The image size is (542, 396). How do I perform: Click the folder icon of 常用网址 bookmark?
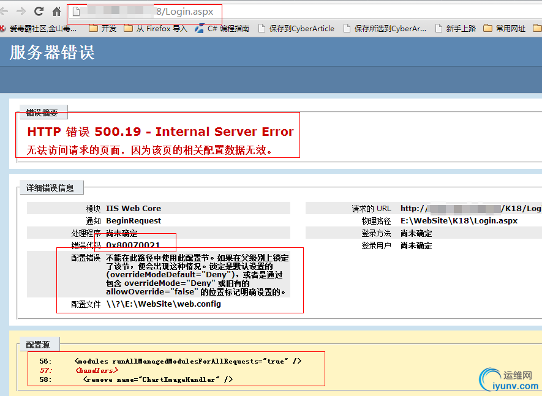pos(487,28)
